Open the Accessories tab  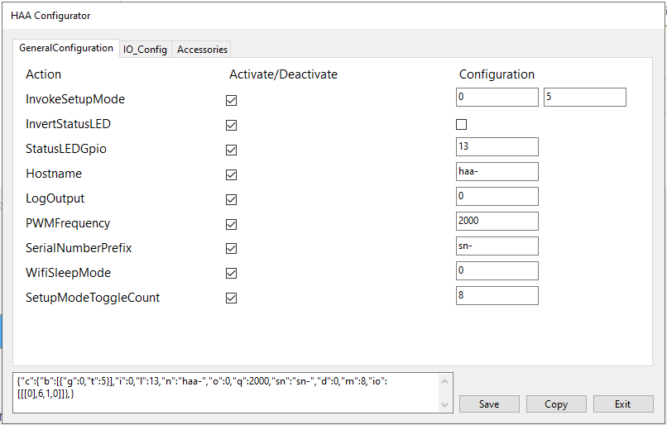[202, 50]
